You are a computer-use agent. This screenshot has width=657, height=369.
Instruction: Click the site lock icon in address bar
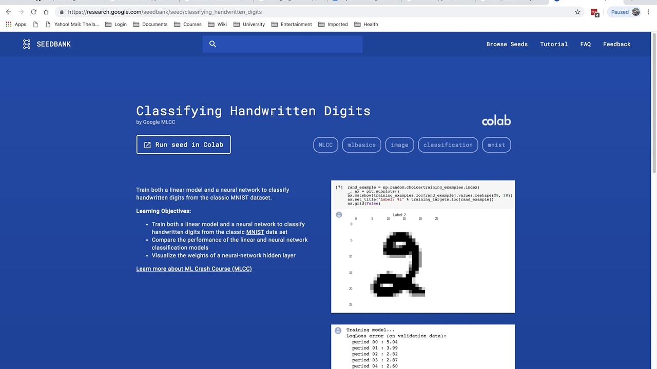coord(62,12)
